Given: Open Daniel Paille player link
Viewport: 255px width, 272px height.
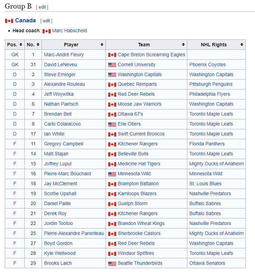Looking at the screenshot, I should (57, 203).
